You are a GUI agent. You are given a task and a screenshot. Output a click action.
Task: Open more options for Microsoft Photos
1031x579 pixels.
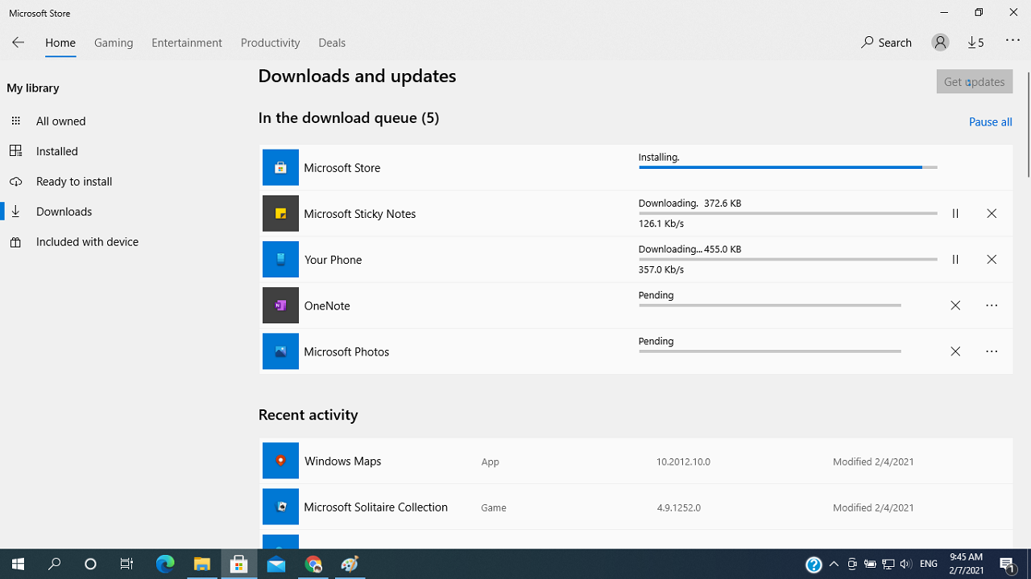[x=992, y=351]
